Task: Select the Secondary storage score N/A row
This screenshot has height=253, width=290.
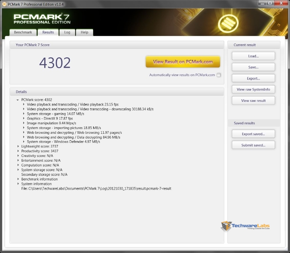Action: tap(44, 174)
